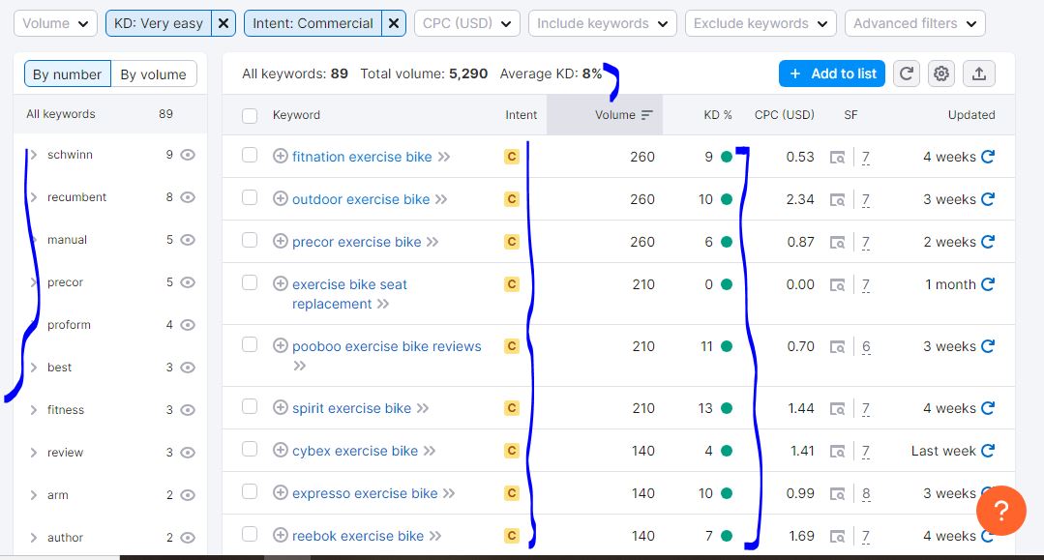Add cybex exercise bike with plus icon

tap(281, 450)
